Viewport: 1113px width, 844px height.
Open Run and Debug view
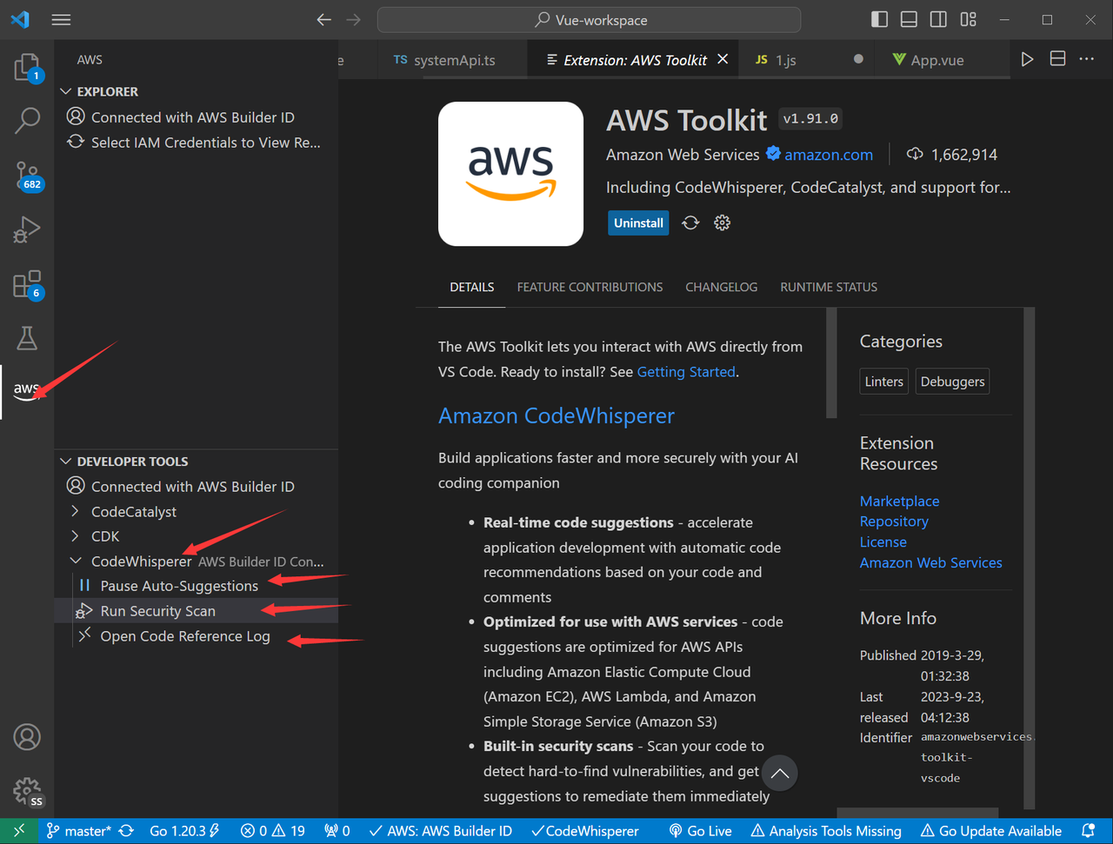(27, 229)
